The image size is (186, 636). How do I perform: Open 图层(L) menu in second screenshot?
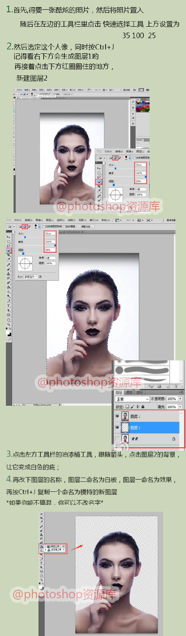point(50,220)
